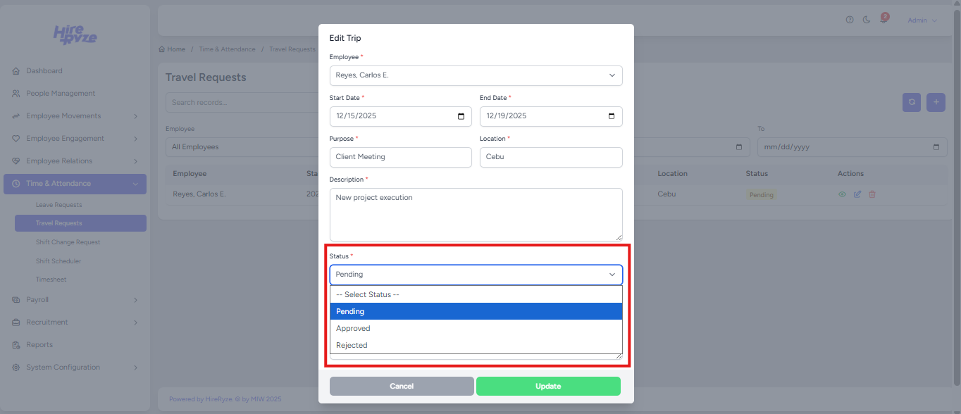Viewport: 961px width, 414px height.
Task: Click into the Purpose text field
Action: click(x=400, y=157)
